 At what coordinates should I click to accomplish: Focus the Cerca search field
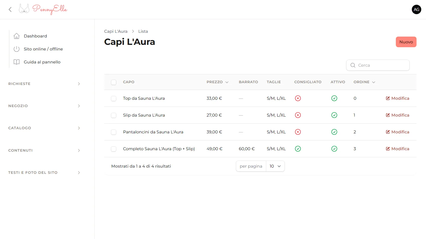coord(378,65)
